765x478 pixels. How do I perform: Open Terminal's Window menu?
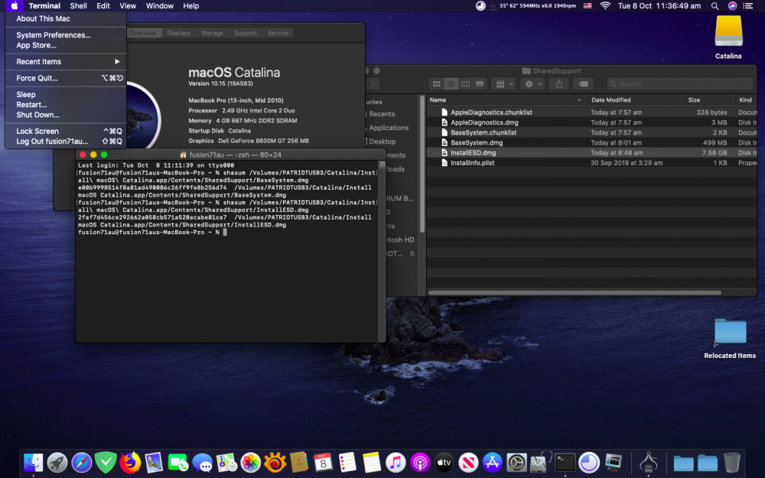pyautogui.click(x=160, y=6)
